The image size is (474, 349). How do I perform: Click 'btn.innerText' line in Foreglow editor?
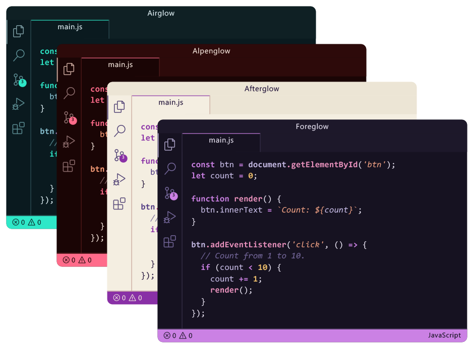coord(281,210)
